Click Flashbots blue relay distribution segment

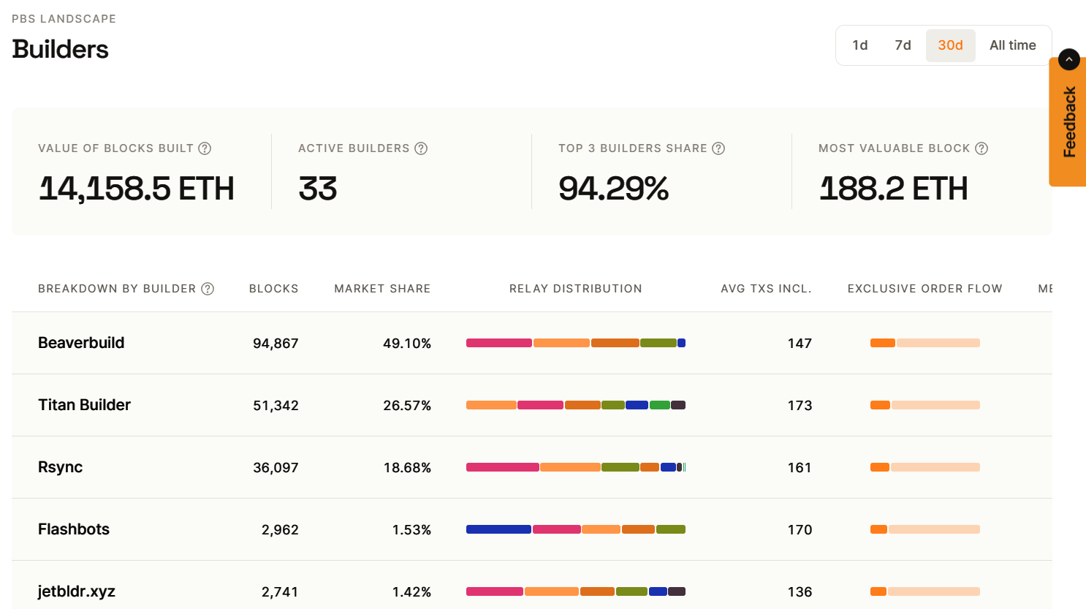pos(498,529)
